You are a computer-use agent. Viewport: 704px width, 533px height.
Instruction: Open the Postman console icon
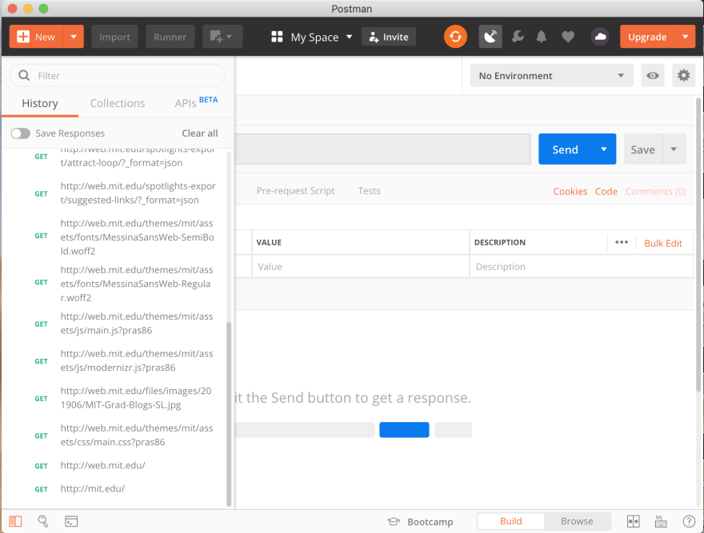(x=71, y=521)
